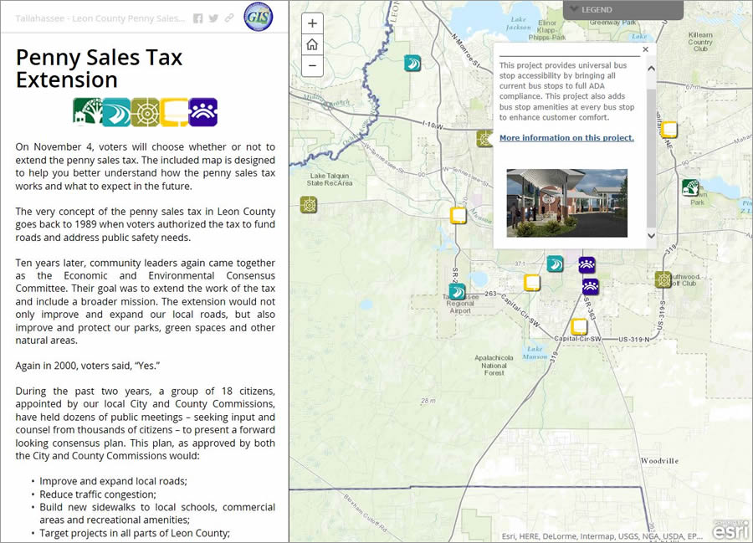The height and width of the screenshot is (543, 753).
Task: Zoom in on the map
Action: [x=312, y=23]
